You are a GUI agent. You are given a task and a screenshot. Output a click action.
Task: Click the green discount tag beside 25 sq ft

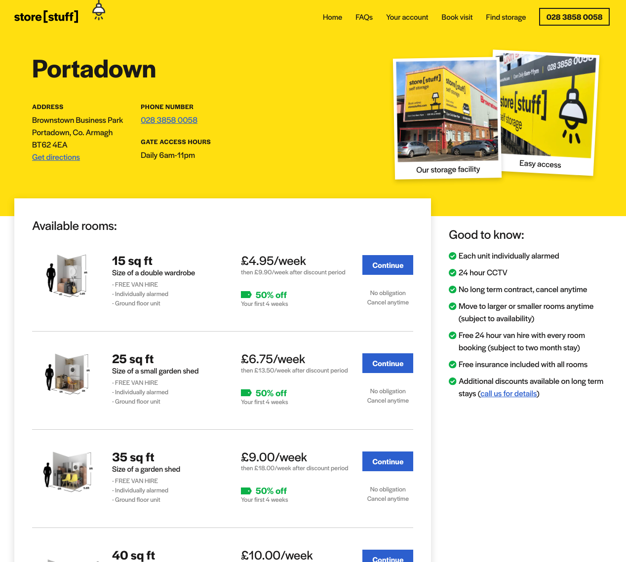[246, 392]
